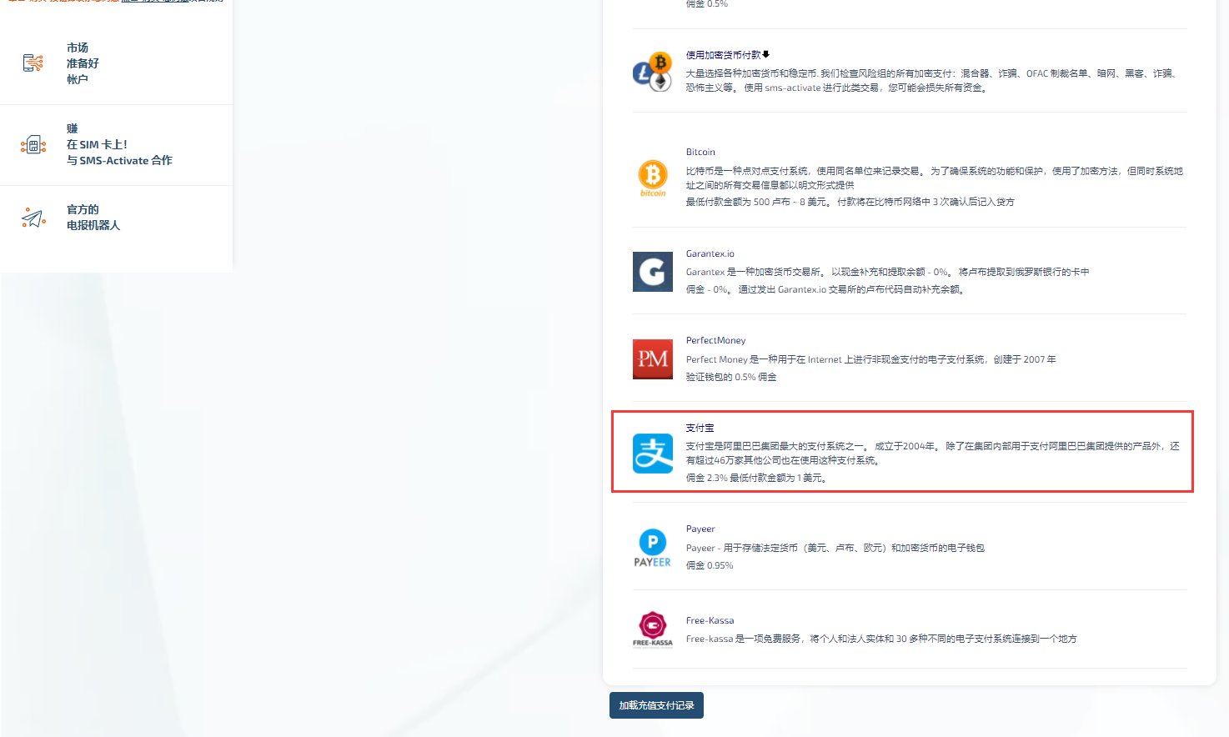Click the Payeer wallet icon
The image size is (1229, 737).
pos(653,546)
